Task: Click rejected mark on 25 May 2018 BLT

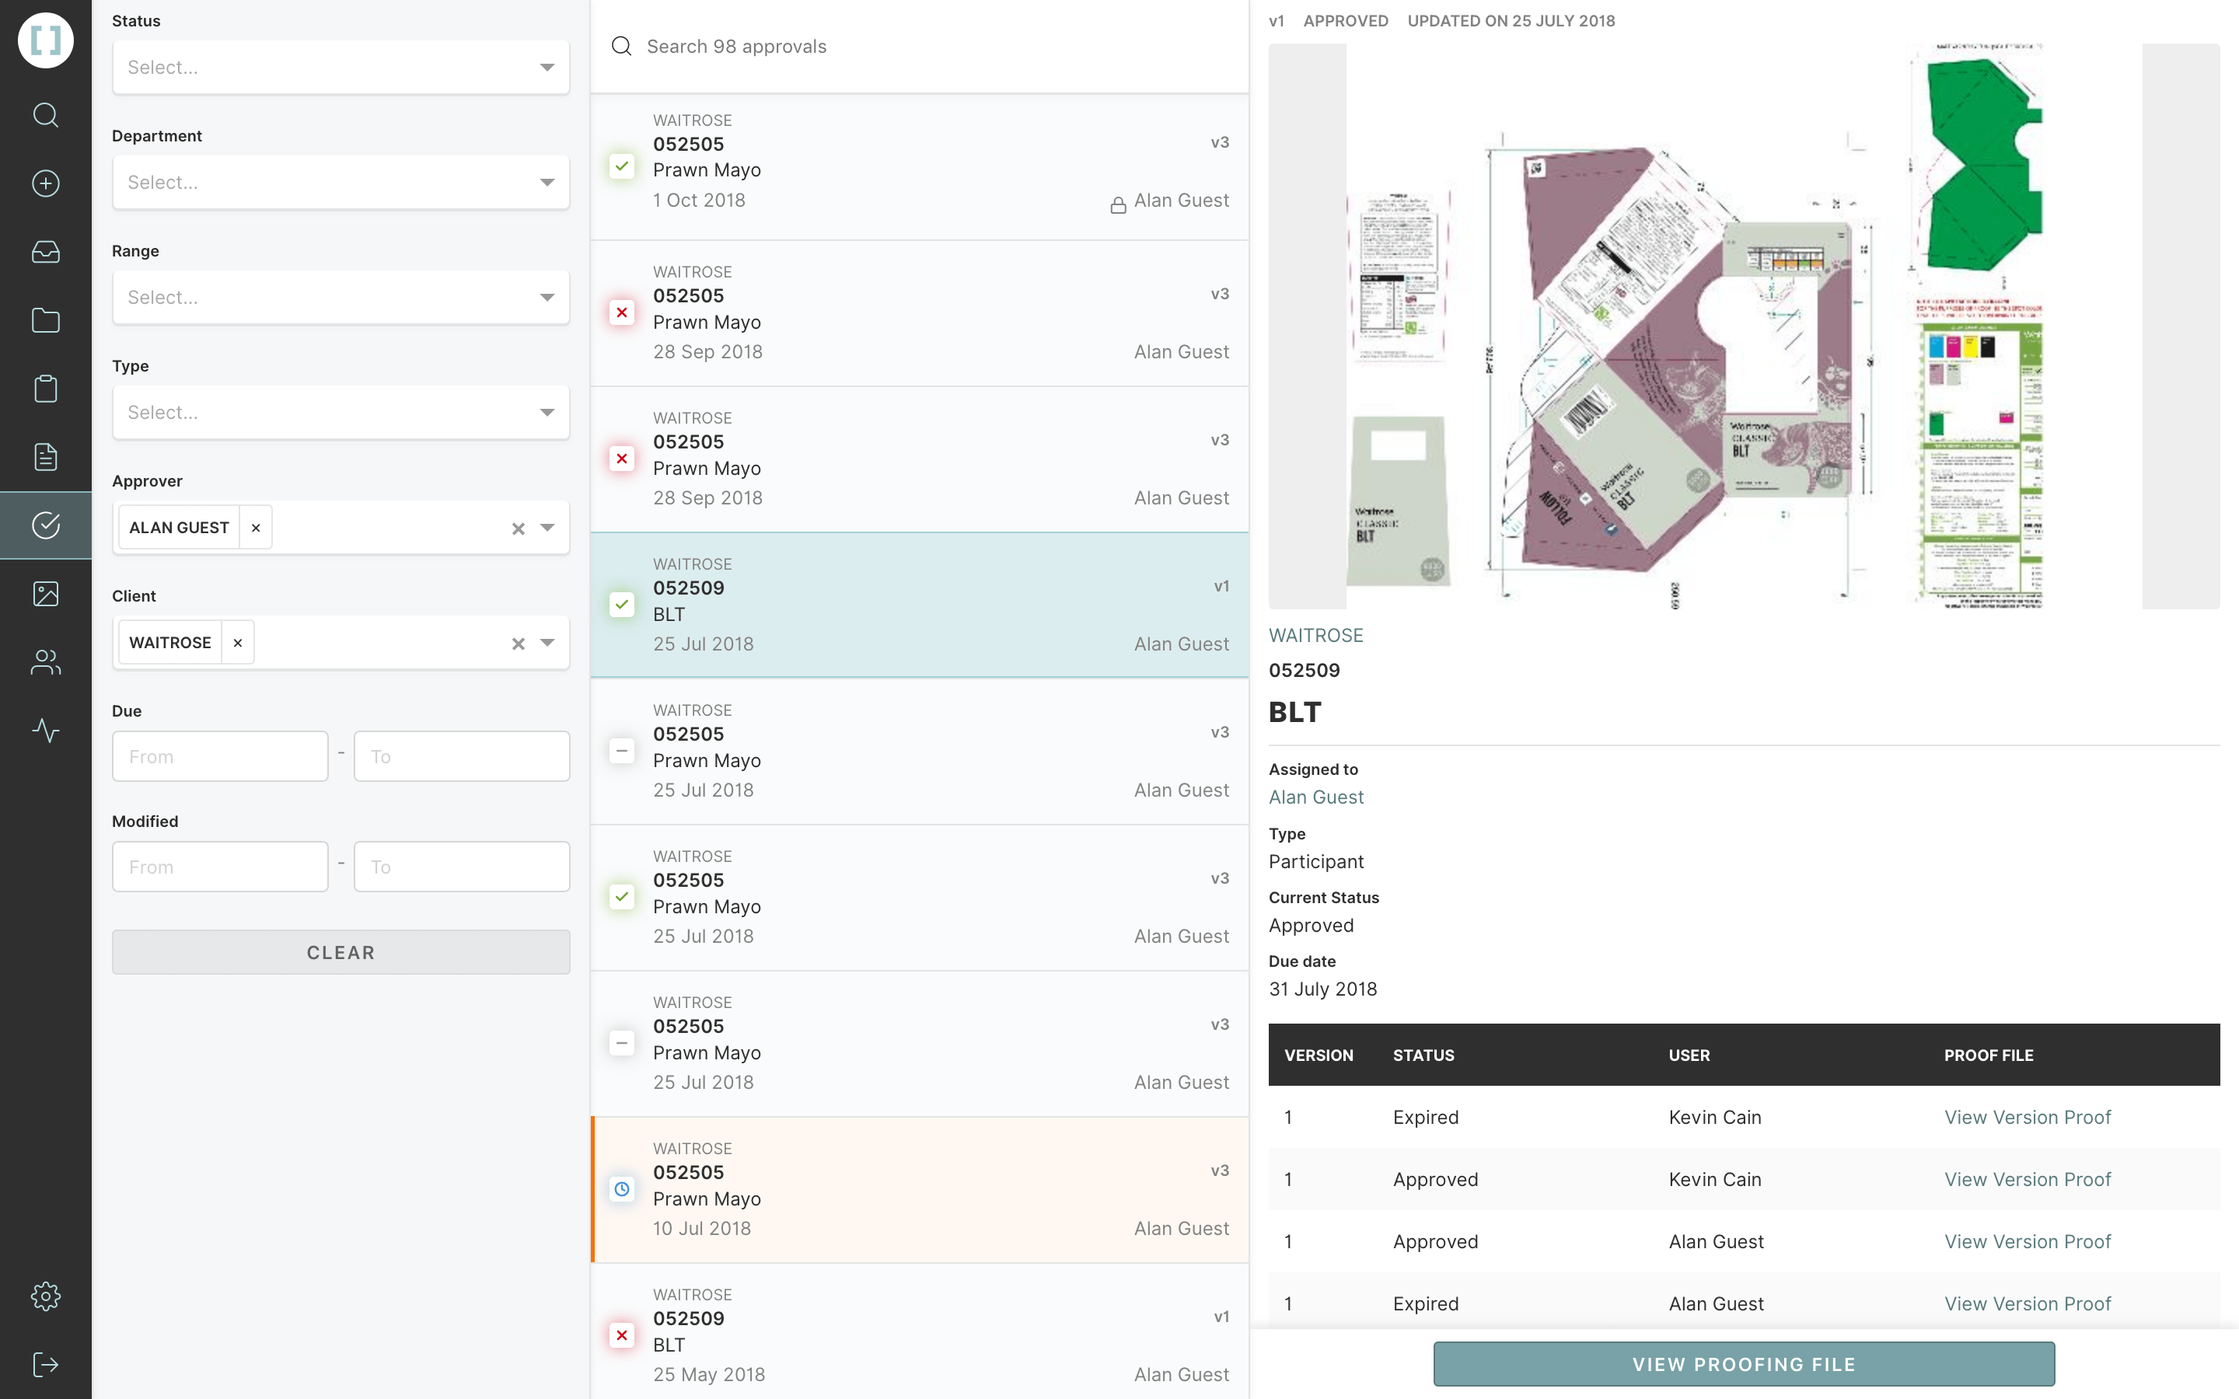Action: 622,1335
